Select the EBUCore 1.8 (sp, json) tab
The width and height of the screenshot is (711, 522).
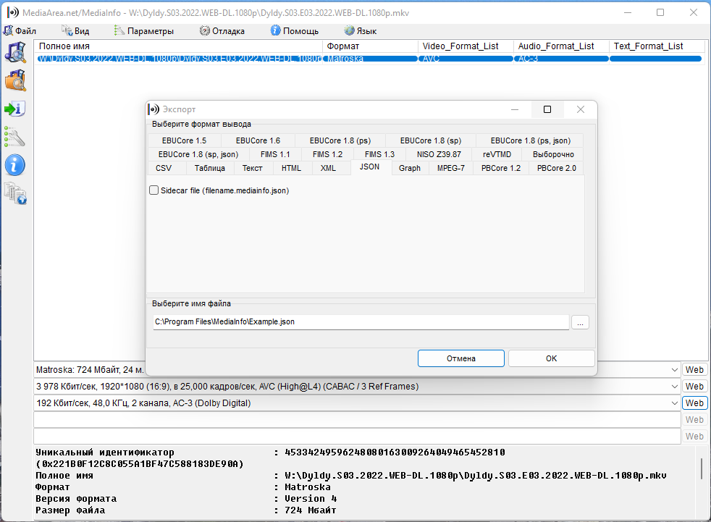tap(198, 154)
